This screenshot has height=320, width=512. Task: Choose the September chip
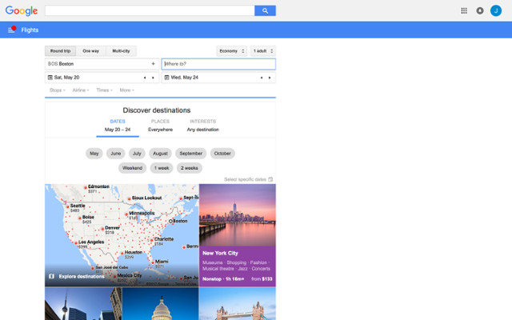191,154
